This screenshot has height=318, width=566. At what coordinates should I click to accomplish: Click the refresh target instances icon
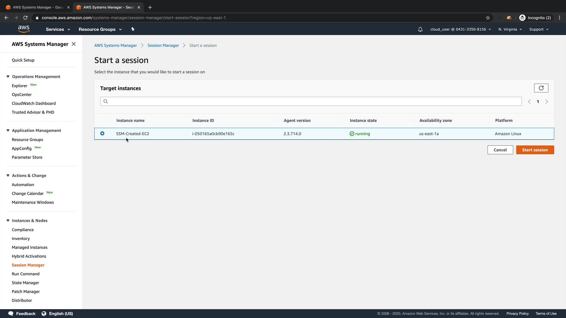(541, 88)
